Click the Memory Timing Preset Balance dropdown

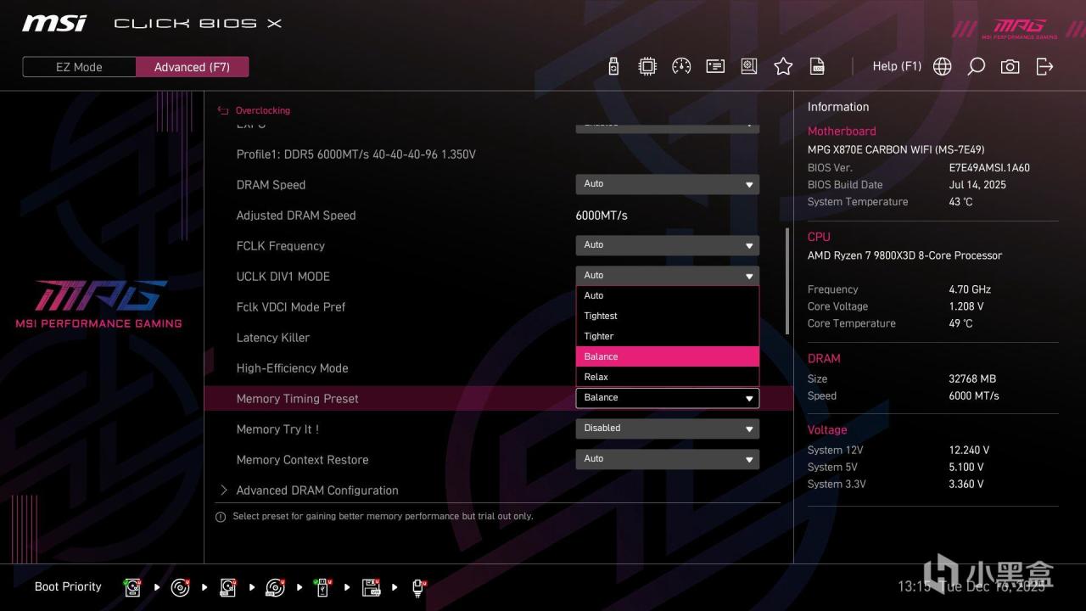click(x=667, y=398)
